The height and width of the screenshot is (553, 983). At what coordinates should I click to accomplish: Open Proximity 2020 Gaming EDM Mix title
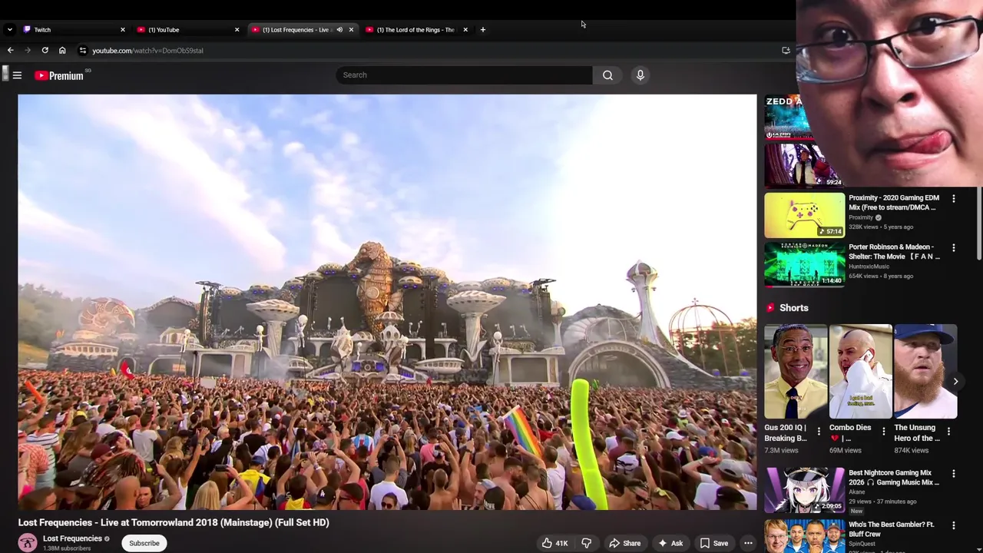(894, 203)
